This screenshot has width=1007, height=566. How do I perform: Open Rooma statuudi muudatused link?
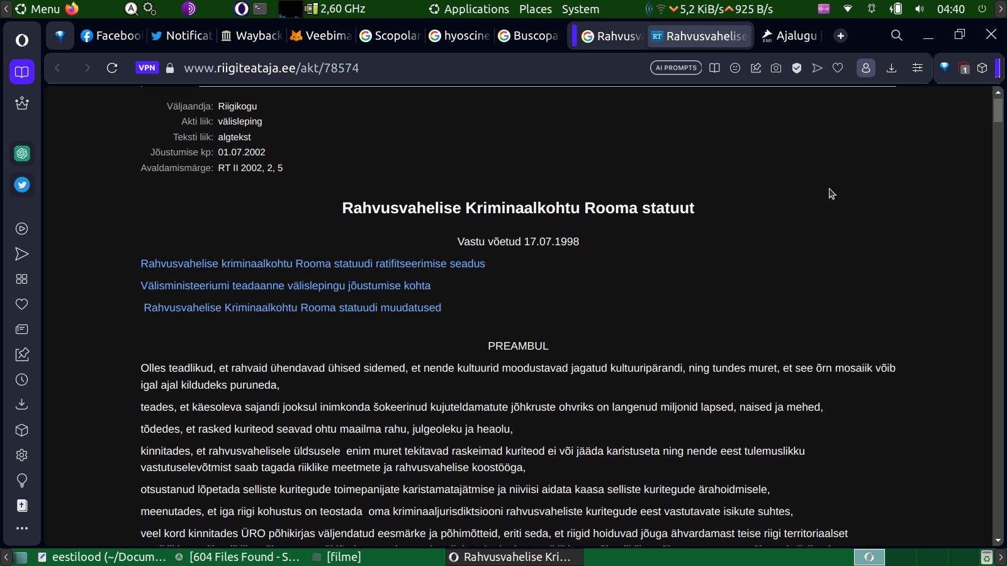293,308
